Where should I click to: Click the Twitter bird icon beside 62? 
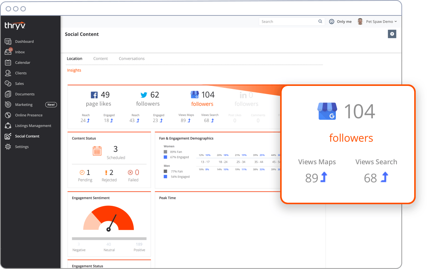point(144,95)
